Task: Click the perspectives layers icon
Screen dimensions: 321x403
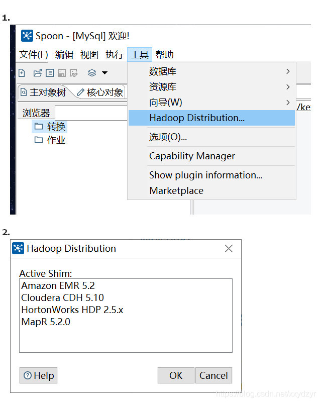Action: pyautogui.click(x=92, y=73)
